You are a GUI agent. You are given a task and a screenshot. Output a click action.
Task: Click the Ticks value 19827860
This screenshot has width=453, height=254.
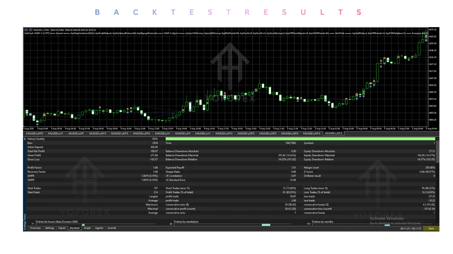tap(290, 143)
